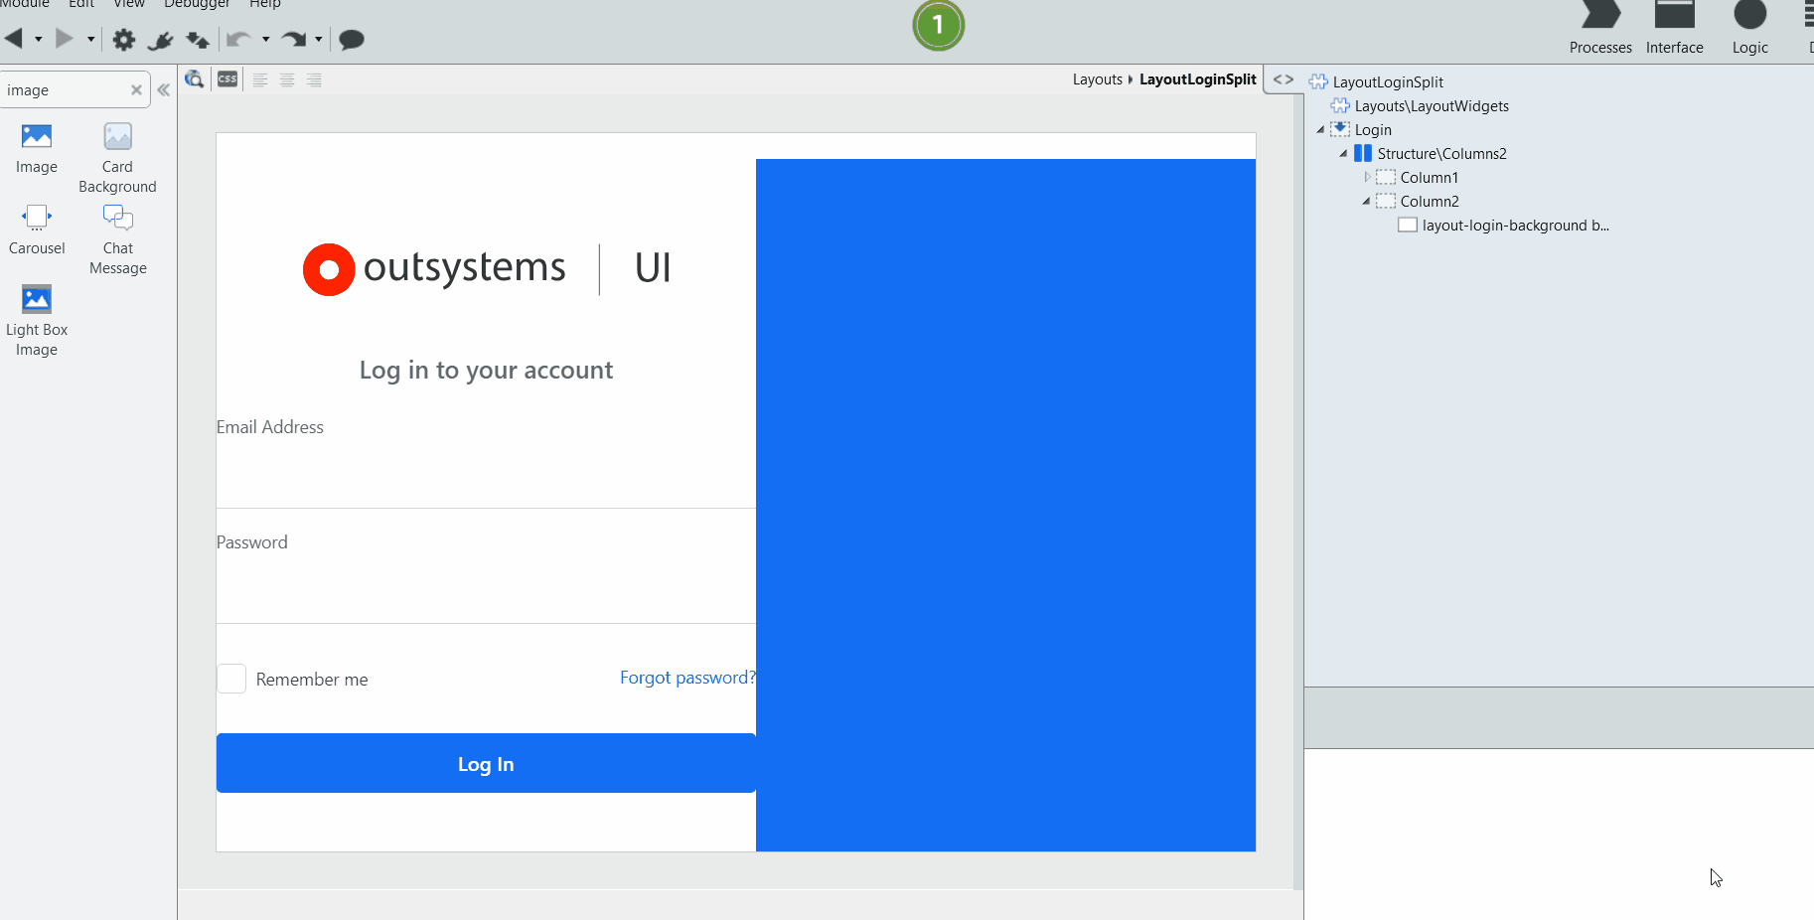1814x920 pixels.
Task: Click the Forgot password? link
Action: [x=687, y=678]
